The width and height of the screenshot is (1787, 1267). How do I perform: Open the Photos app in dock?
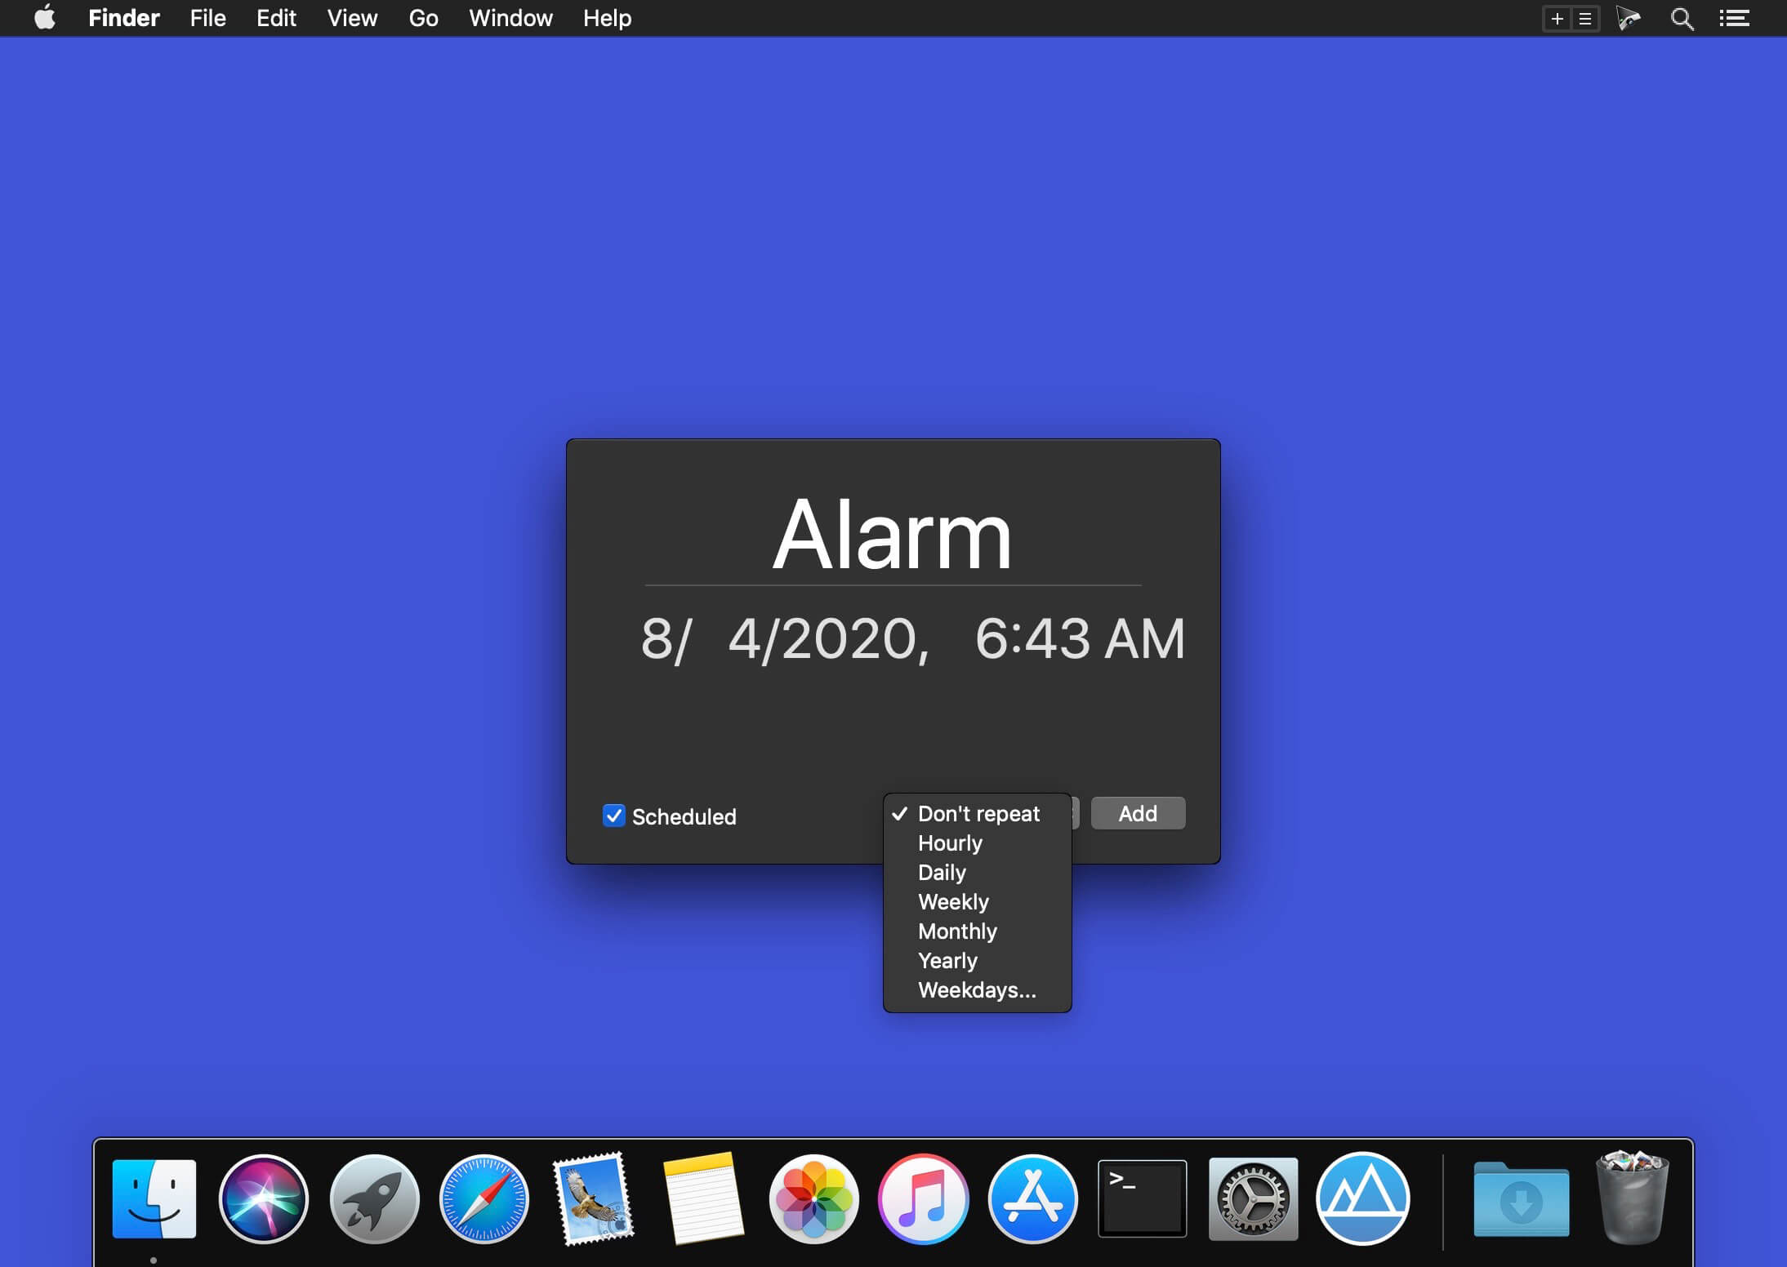click(813, 1198)
